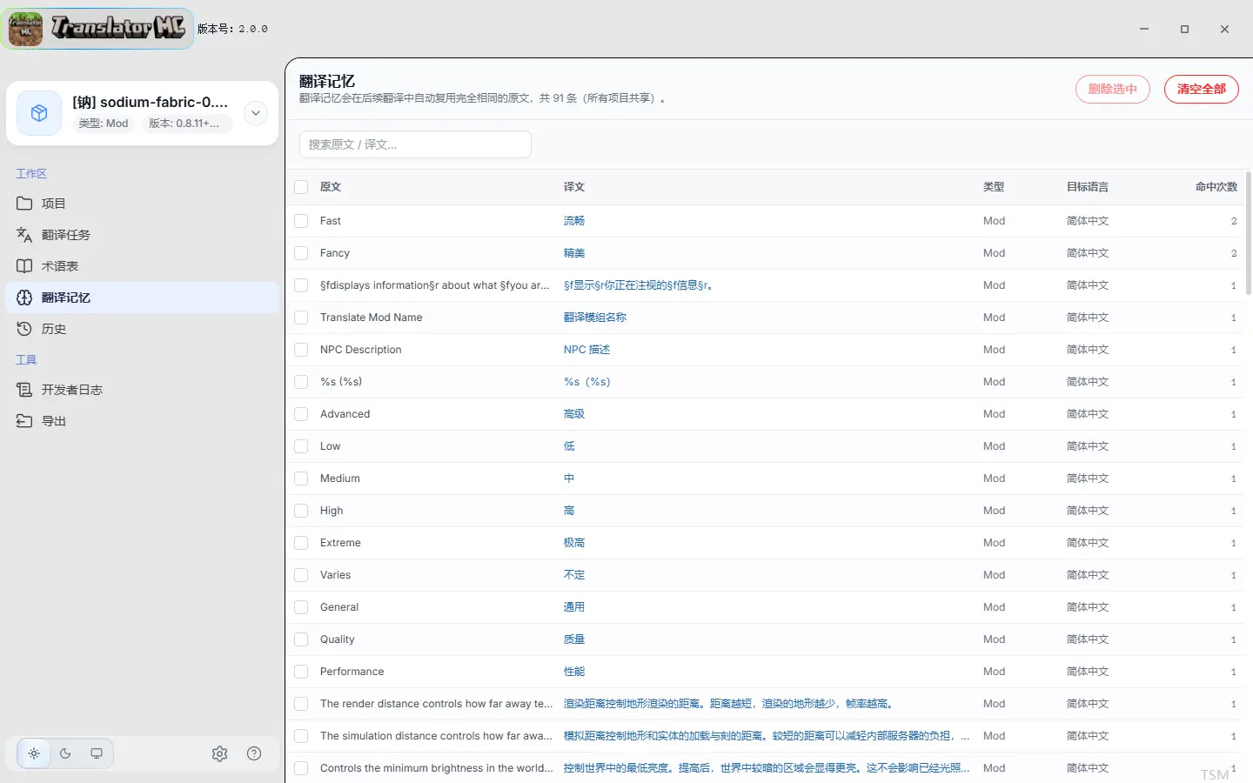The image size is (1253, 783).
Task: Switch to light theme sun icon
Action: point(34,753)
